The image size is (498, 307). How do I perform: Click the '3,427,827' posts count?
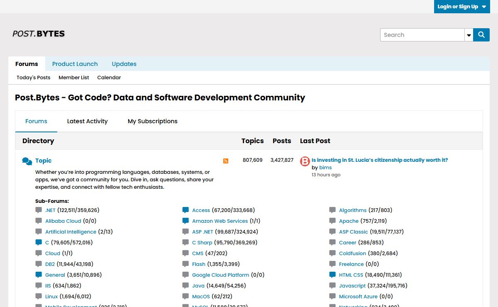[x=282, y=160]
